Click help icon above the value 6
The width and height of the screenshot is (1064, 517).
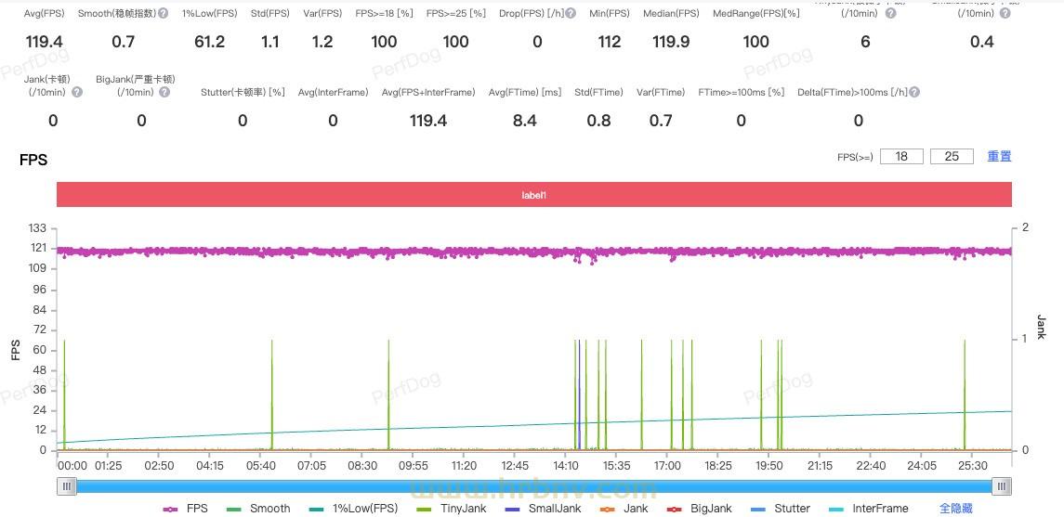(x=891, y=14)
